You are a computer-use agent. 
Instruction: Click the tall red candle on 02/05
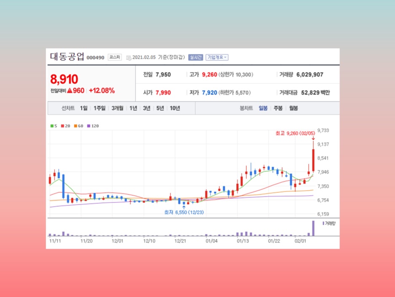pyautogui.click(x=313, y=160)
